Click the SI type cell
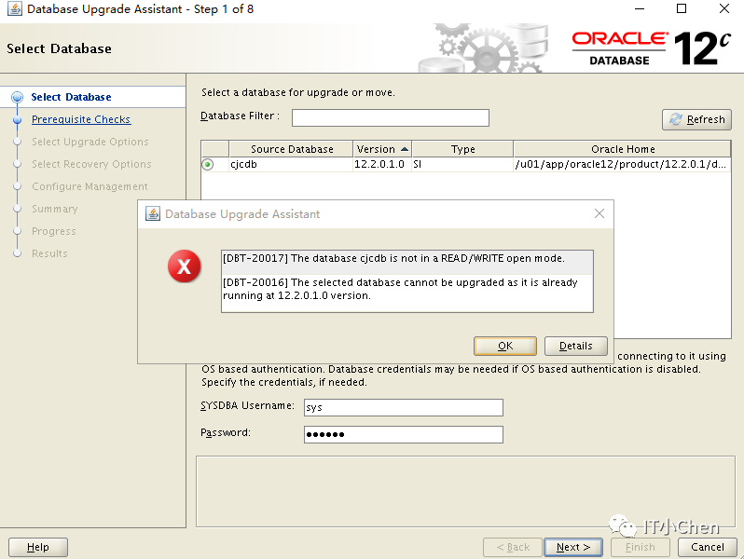744x559 pixels. pyautogui.click(x=462, y=165)
